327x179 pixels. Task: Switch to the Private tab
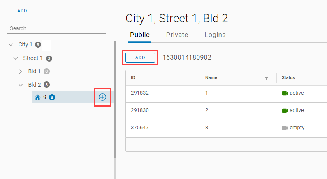177,35
